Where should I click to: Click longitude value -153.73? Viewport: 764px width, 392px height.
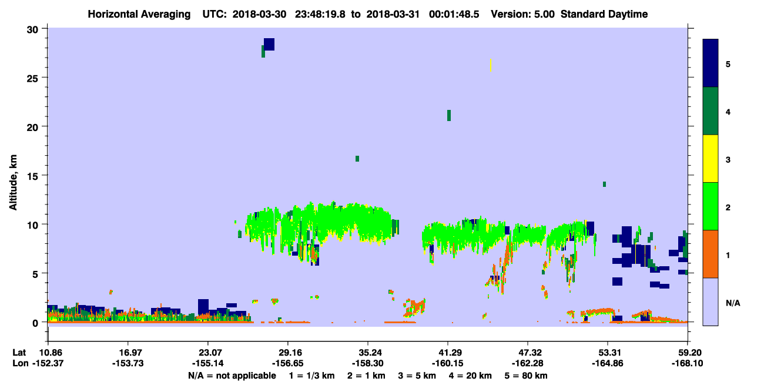click(128, 364)
